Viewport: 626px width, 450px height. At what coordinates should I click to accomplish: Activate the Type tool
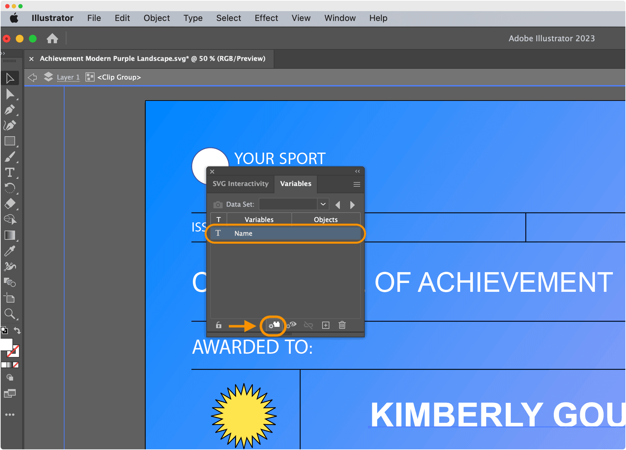10,173
